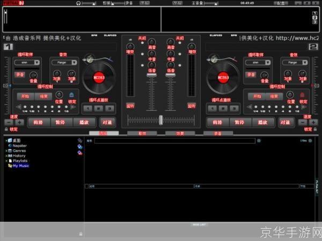The height and width of the screenshot is (241, 322).
Task: Toggle left channel low (低音) kill dot
Action: pos(142,65)
